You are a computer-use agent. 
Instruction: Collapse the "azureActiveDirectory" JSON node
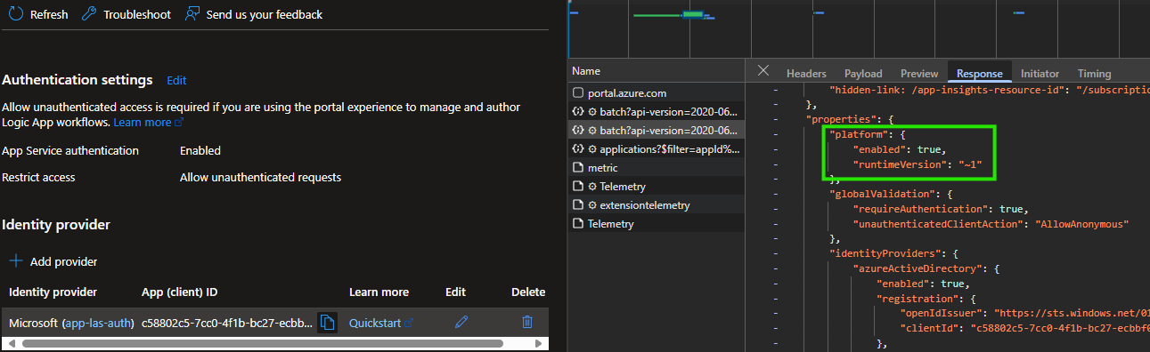[x=776, y=268]
